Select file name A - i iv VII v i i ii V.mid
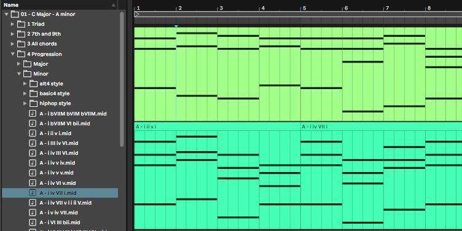The height and width of the screenshot is (231, 462). [x=65, y=203]
